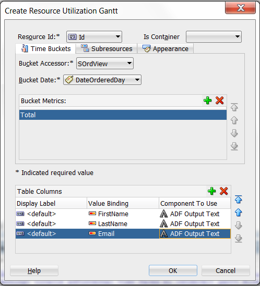Open the Resource Id dropdown
The width and height of the screenshot is (260, 286).
(x=94, y=37)
